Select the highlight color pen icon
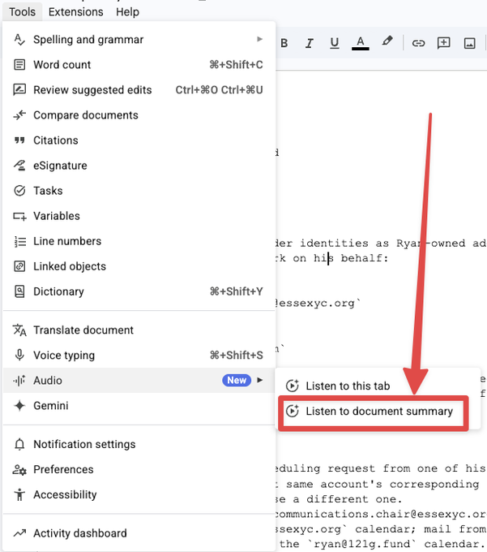This screenshot has width=487, height=552. (387, 43)
